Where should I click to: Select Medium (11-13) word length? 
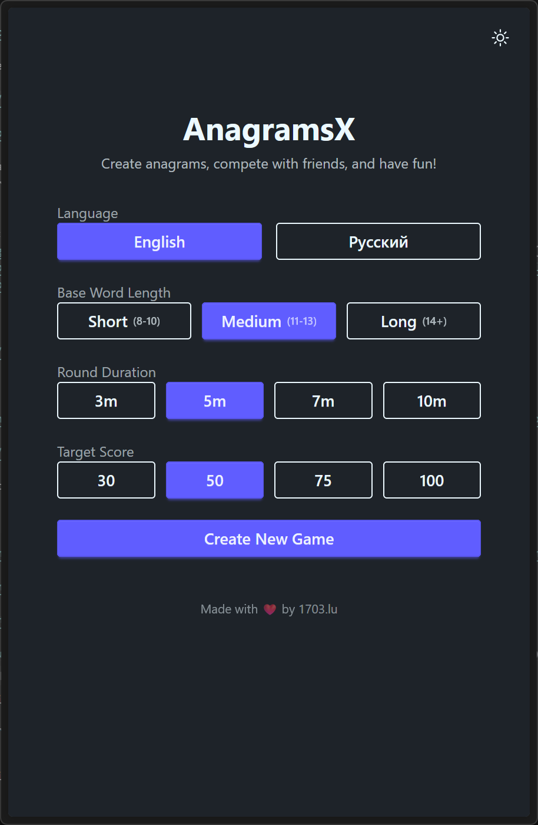pos(269,321)
